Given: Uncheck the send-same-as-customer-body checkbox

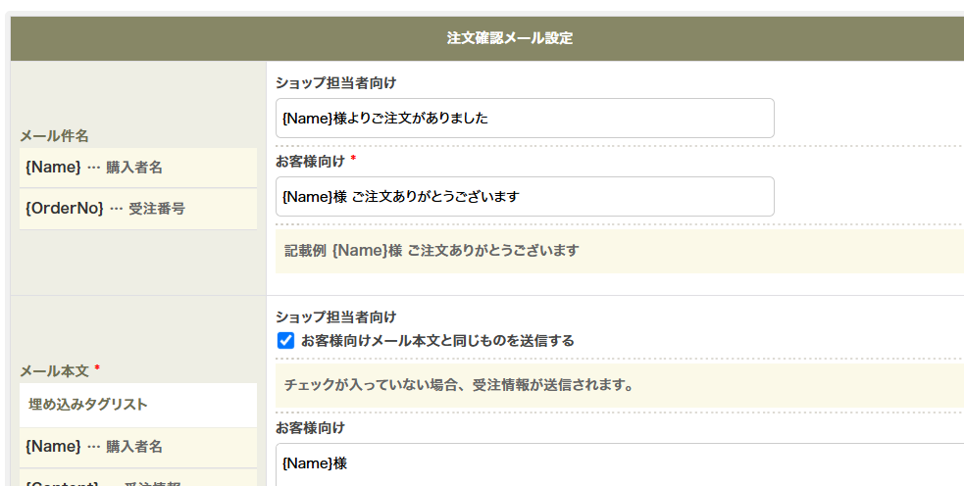Looking at the screenshot, I should click(x=286, y=341).
